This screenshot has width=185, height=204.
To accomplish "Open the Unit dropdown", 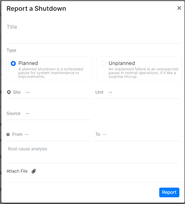I will 137,92.
